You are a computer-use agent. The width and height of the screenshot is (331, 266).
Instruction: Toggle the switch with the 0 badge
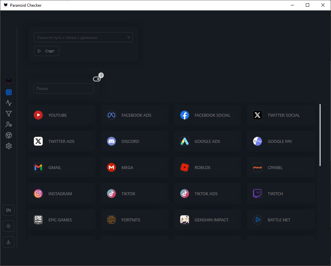tap(97, 79)
